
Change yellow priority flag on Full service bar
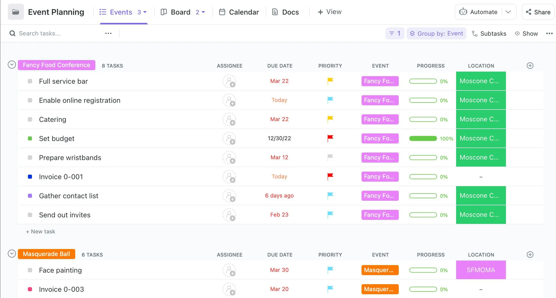click(330, 81)
